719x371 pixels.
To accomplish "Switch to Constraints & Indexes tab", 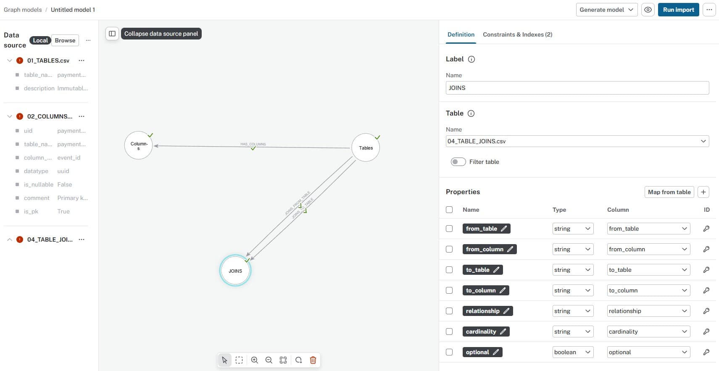I will tap(517, 34).
